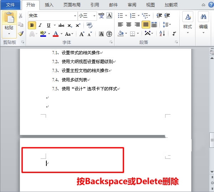The width and height of the screenshot is (214, 192).
Task: Apply character shading icon
Action: (101, 34)
